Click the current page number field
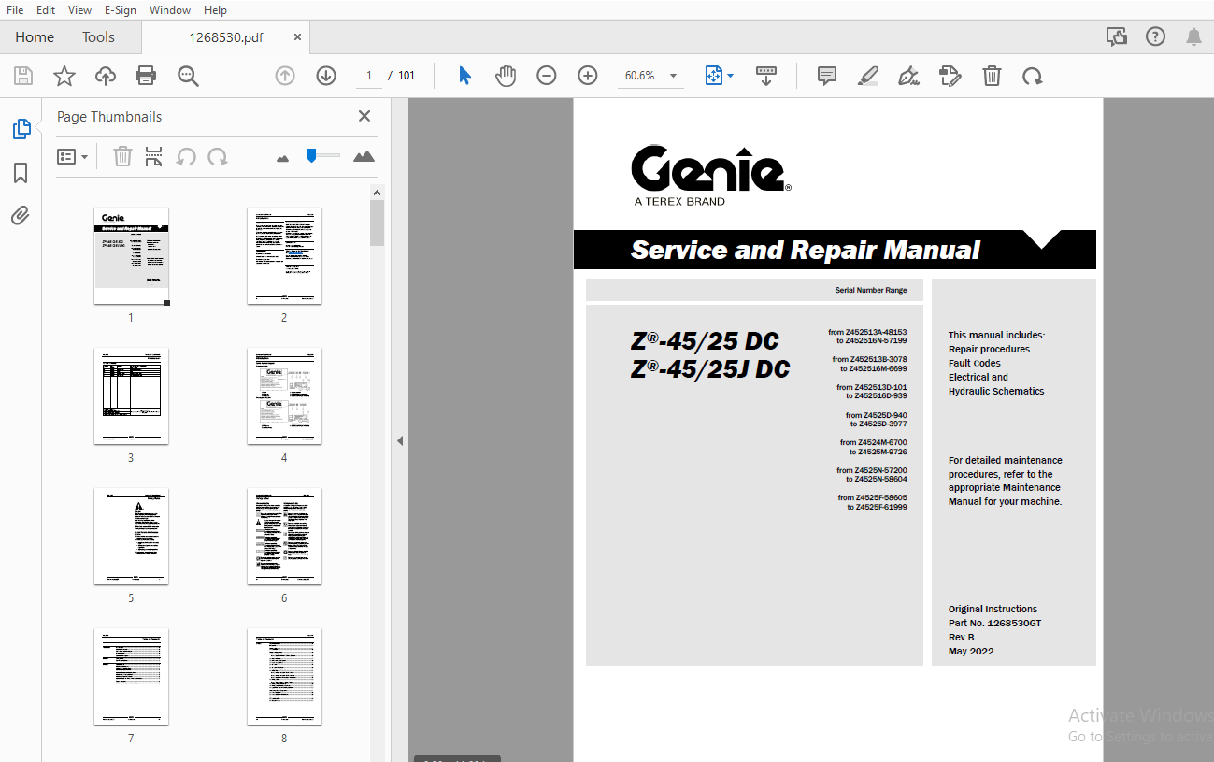The image size is (1214, 762). (x=368, y=76)
